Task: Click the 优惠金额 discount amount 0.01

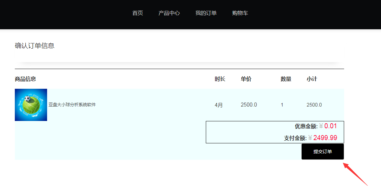Action: [330, 126]
